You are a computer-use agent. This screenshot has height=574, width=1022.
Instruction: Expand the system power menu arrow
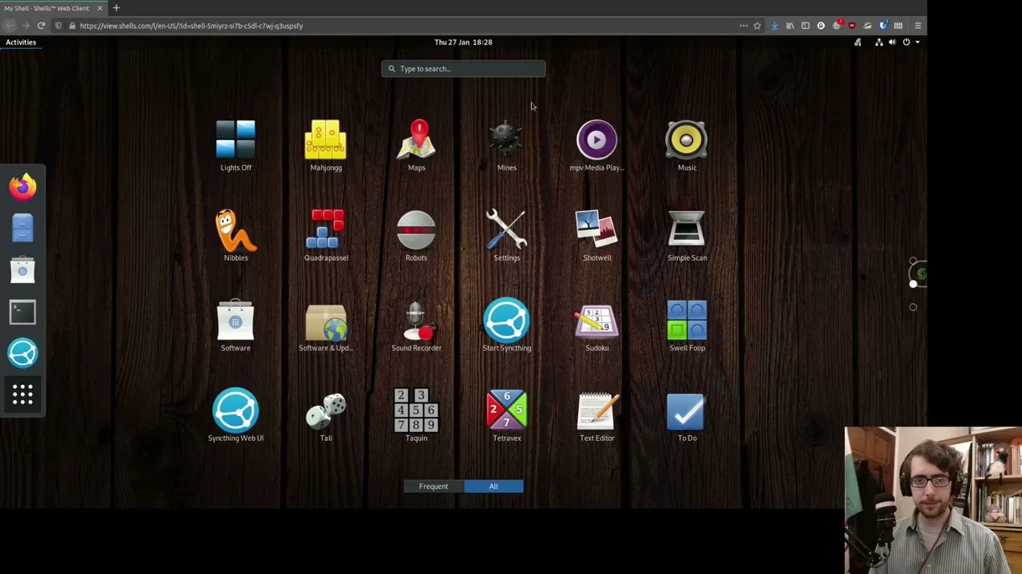click(917, 42)
